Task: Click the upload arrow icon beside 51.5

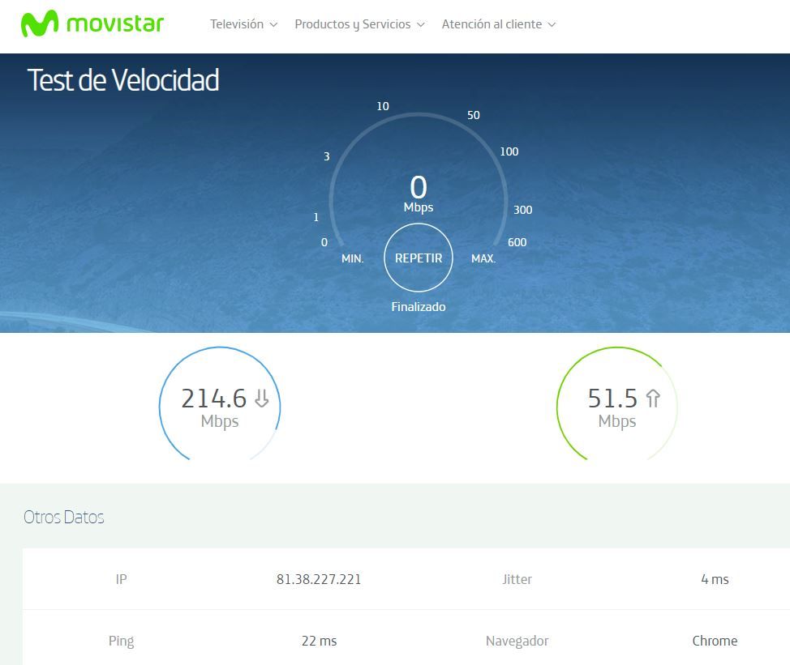Action: [x=653, y=398]
